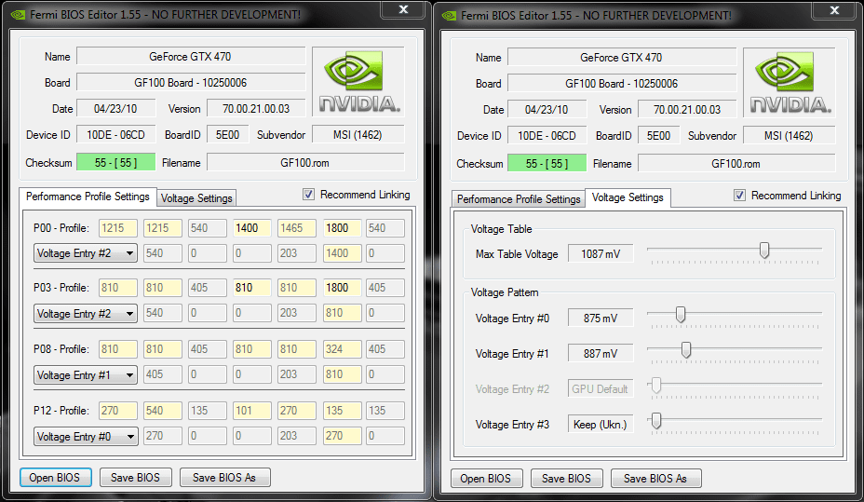Open P08 profile Voltage Entry #1 dropdown
The image size is (864, 502).
coord(86,375)
